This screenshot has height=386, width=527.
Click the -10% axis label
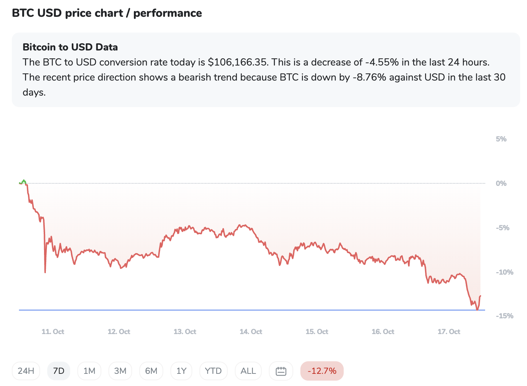[504, 272]
